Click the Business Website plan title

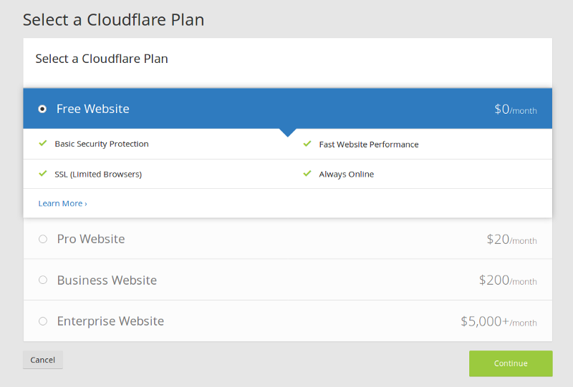[x=107, y=280]
